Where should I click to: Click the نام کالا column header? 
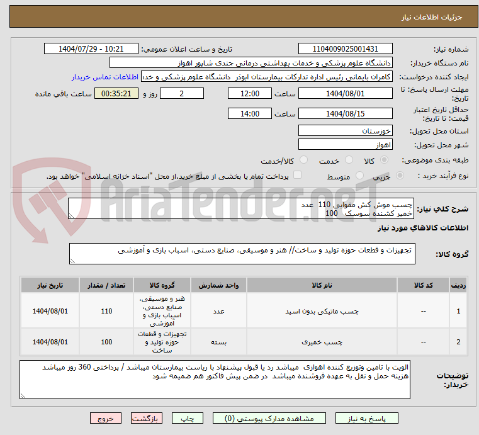[x=322, y=285]
